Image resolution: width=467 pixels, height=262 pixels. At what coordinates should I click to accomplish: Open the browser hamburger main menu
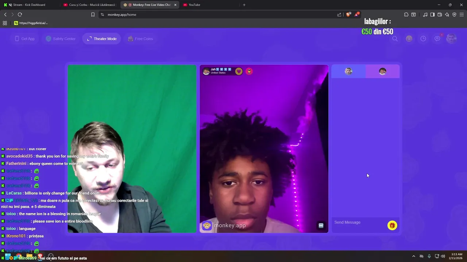point(462,15)
